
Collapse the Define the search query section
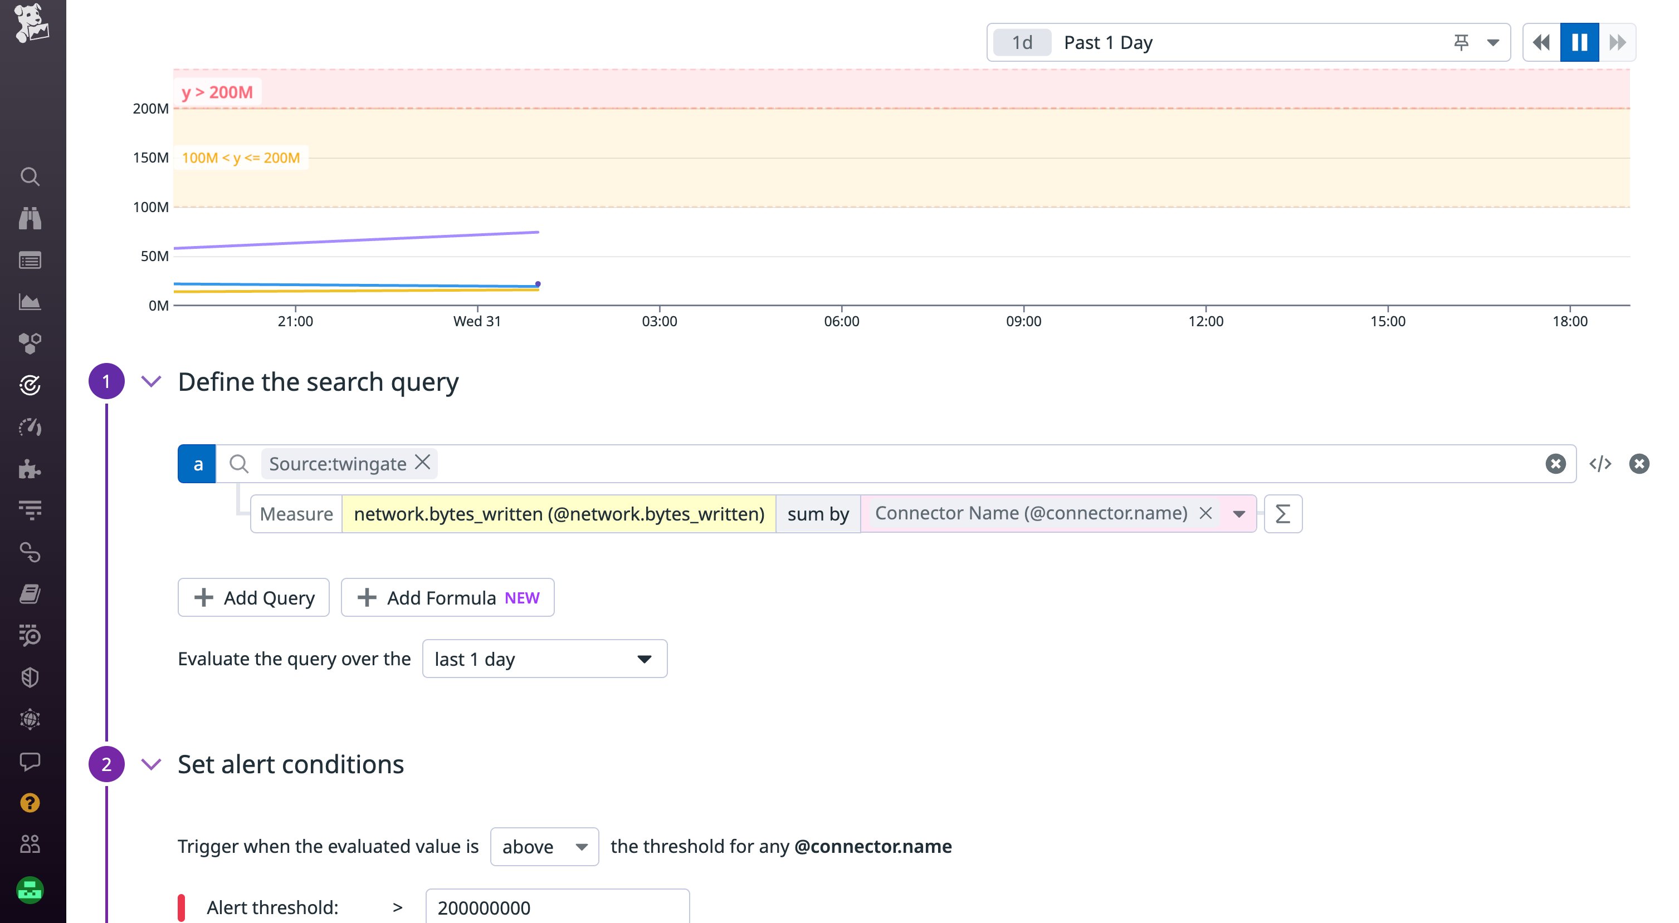click(151, 382)
